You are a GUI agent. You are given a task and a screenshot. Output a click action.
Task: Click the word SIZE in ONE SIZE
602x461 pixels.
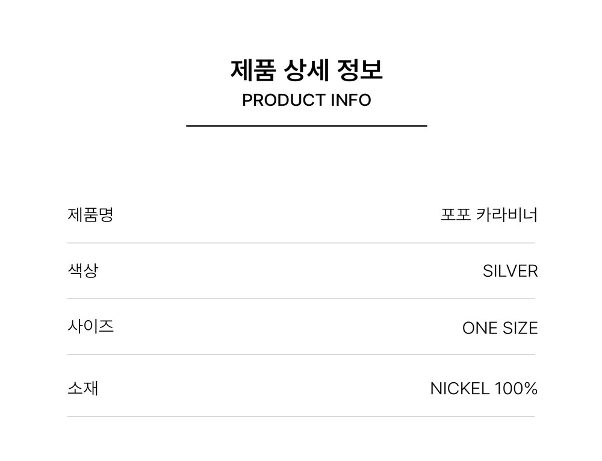click(x=520, y=328)
